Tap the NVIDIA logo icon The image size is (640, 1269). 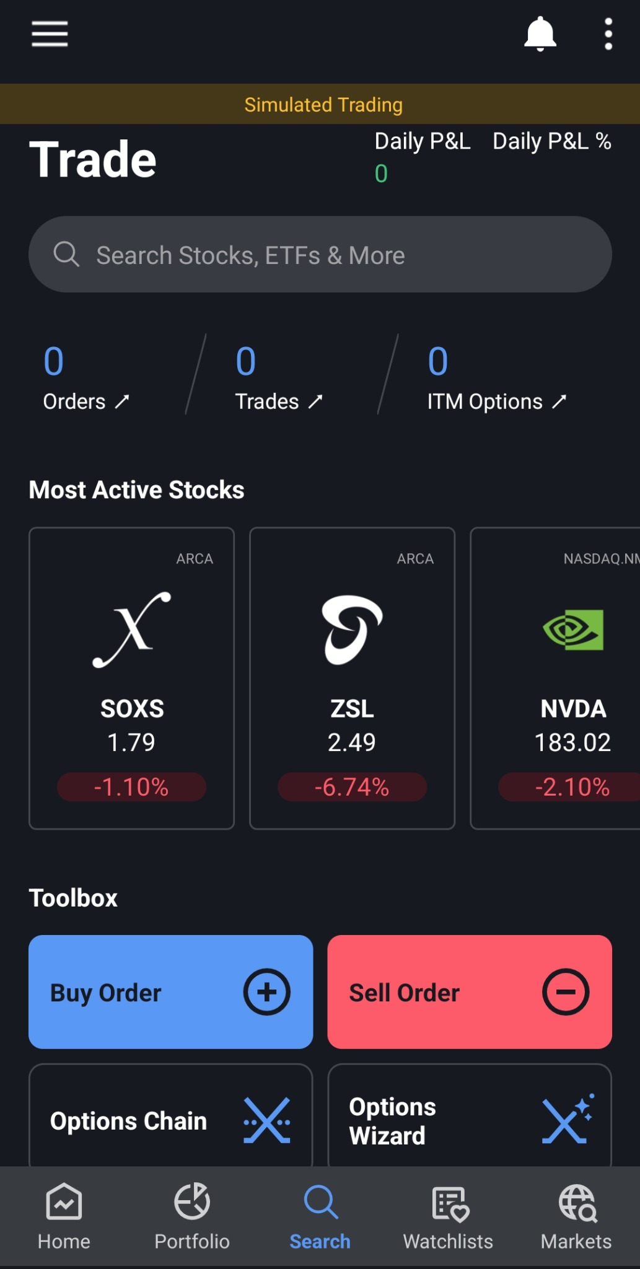tap(573, 630)
